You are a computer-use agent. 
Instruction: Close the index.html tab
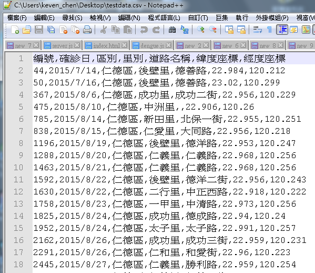pos(124,45)
